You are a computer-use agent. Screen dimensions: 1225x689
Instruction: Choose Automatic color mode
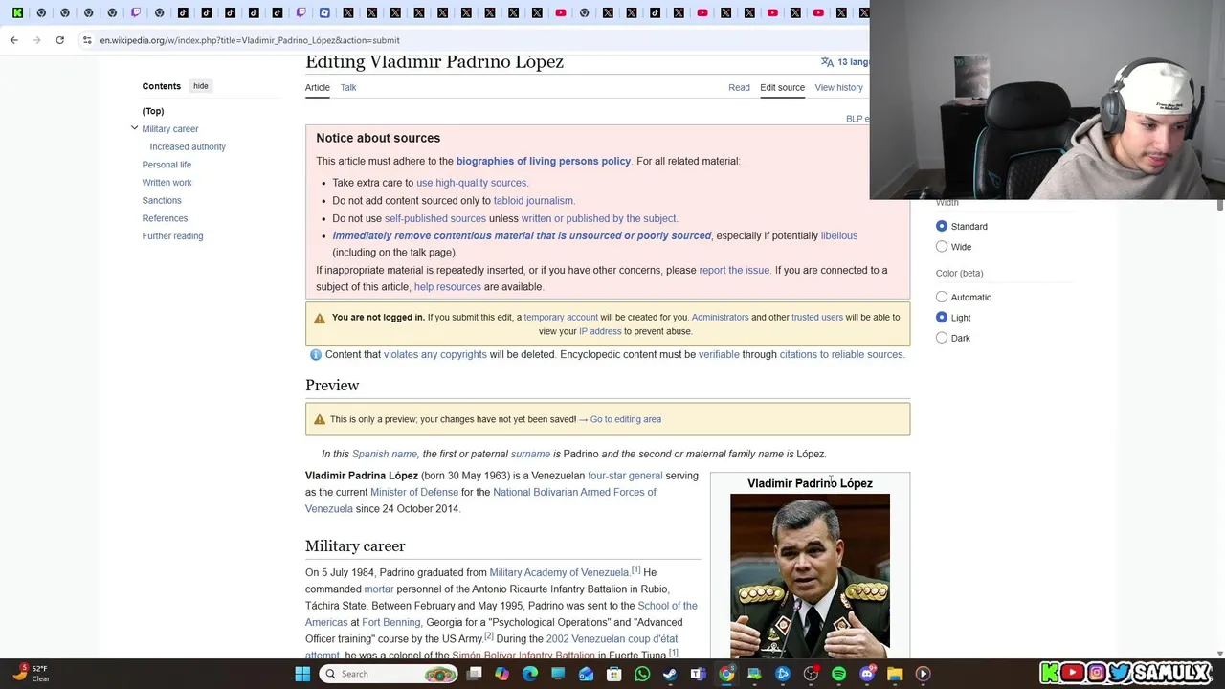[942, 297]
